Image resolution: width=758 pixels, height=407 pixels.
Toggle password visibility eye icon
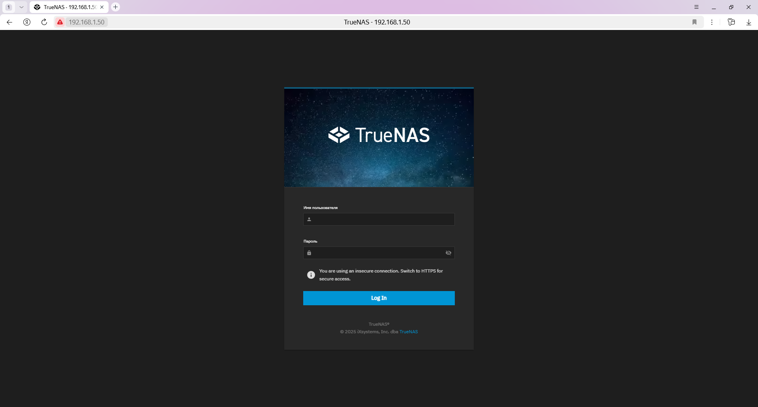click(448, 253)
